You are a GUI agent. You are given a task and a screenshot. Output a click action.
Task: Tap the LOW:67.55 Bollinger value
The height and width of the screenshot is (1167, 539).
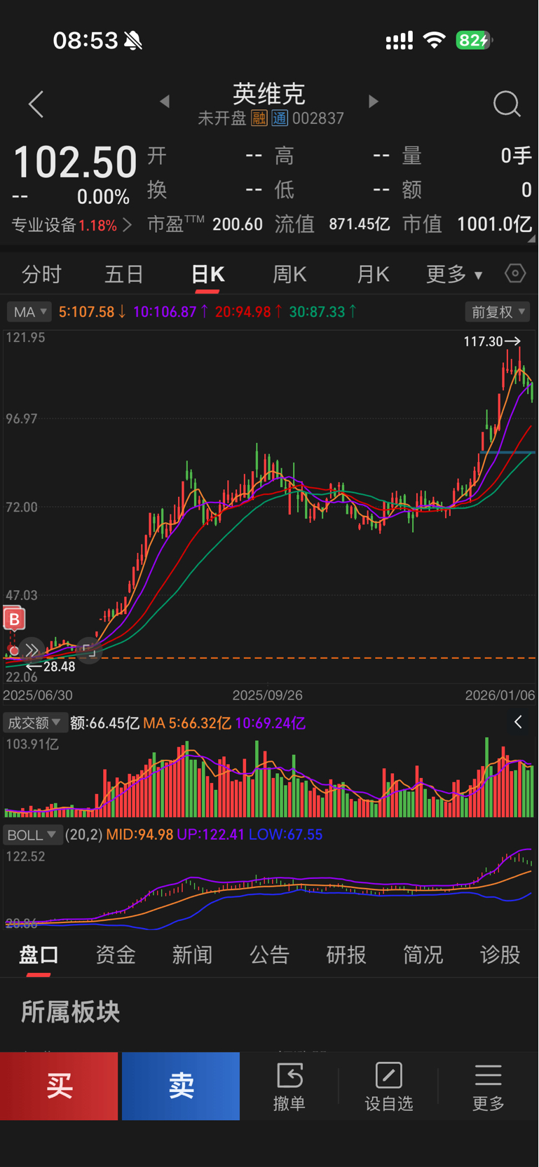[285, 835]
